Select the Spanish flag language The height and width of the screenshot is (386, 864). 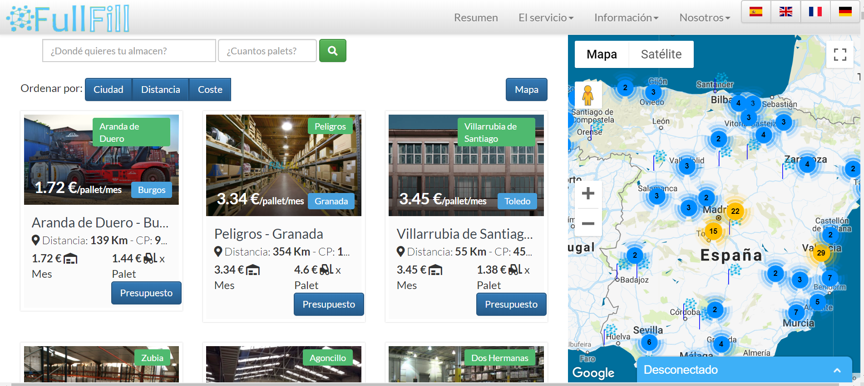pos(756,12)
